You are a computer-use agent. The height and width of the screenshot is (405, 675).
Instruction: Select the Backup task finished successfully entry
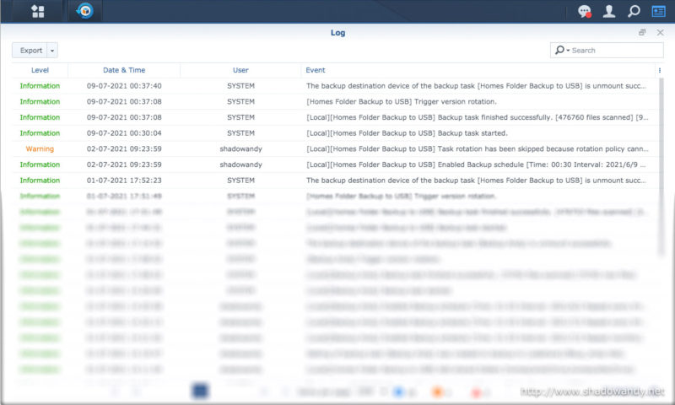click(335, 117)
